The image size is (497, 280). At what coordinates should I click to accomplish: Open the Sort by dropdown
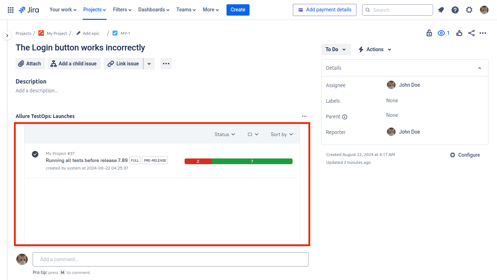coord(282,134)
